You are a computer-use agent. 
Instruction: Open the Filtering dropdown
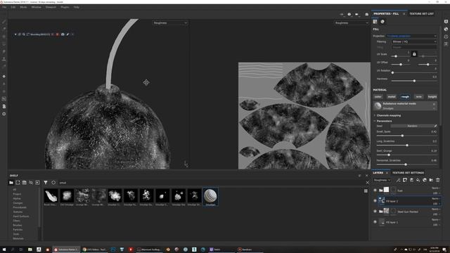[414, 41]
